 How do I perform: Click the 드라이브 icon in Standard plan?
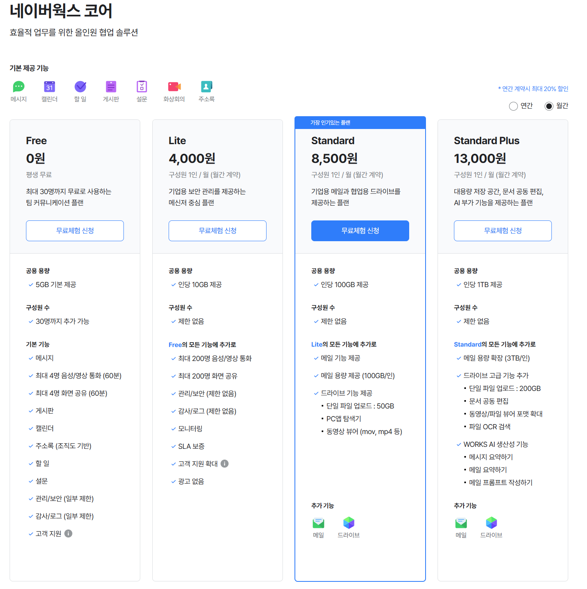point(349,523)
